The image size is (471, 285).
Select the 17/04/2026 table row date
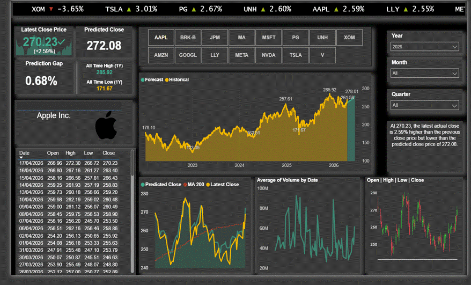[x=31, y=163]
